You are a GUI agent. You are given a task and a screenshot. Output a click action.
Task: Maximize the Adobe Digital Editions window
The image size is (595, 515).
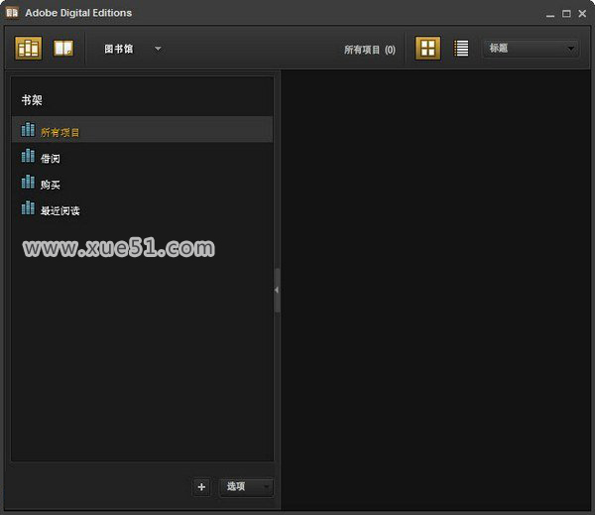(x=566, y=14)
